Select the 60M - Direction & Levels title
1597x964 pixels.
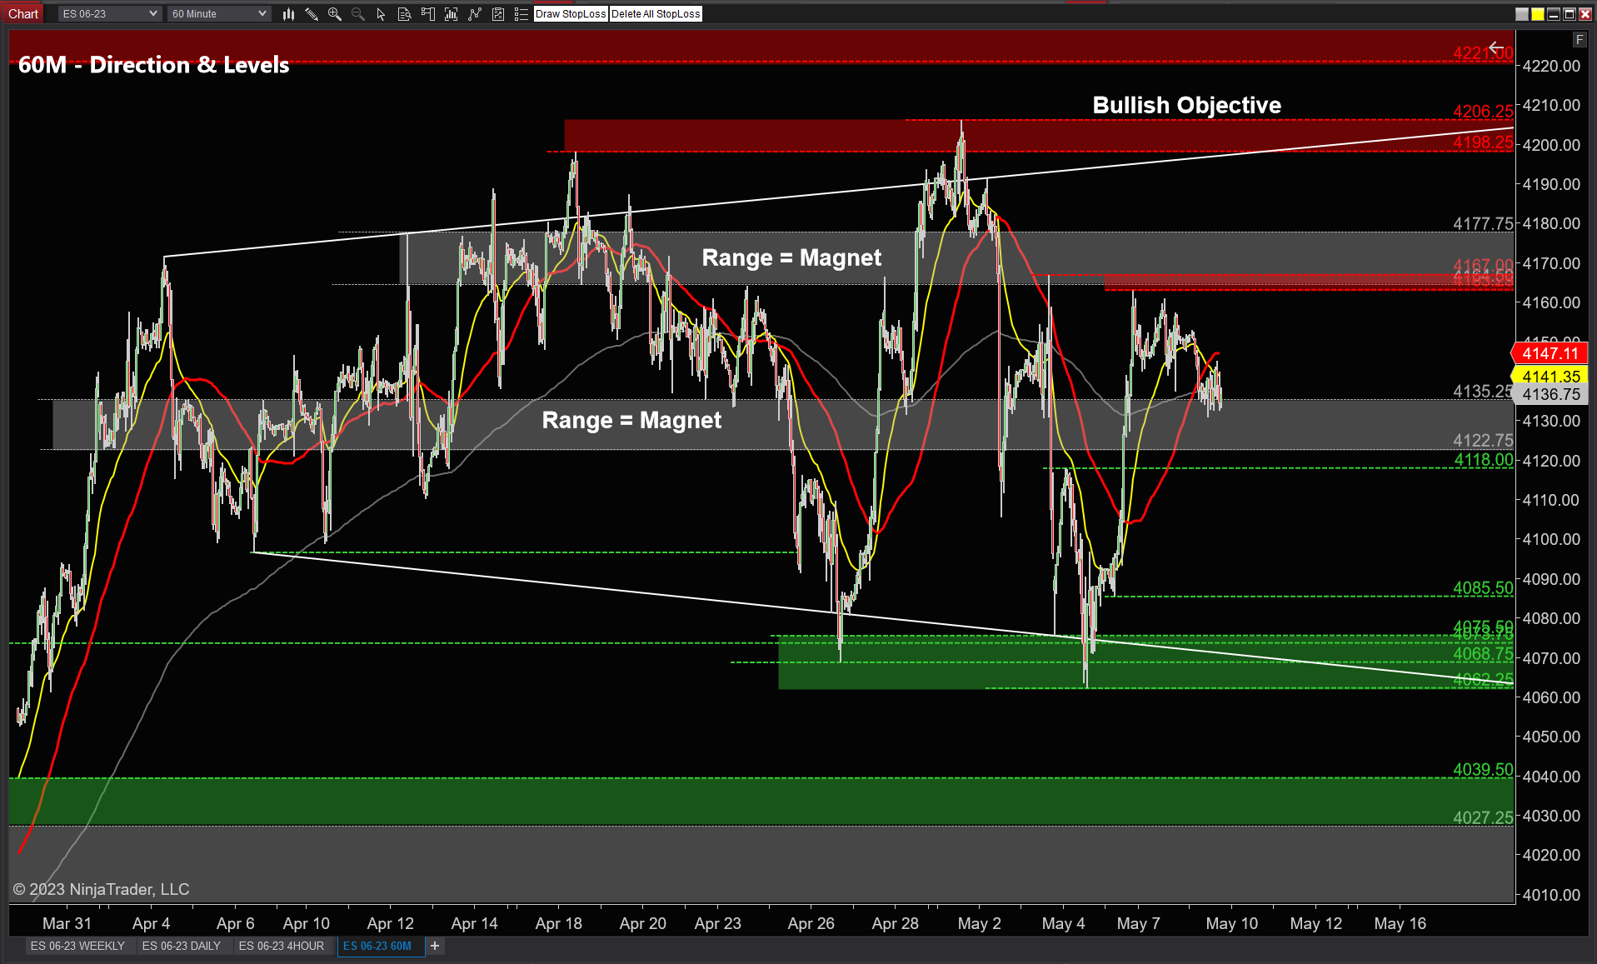pos(154,65)
